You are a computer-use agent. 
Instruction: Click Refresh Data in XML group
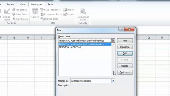[x=49, y=19]
